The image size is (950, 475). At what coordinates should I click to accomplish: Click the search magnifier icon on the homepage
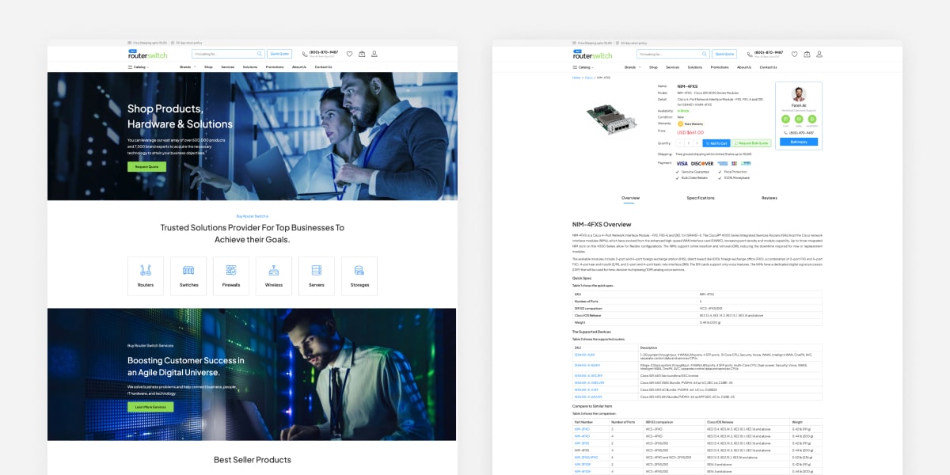tap(259, 54)
